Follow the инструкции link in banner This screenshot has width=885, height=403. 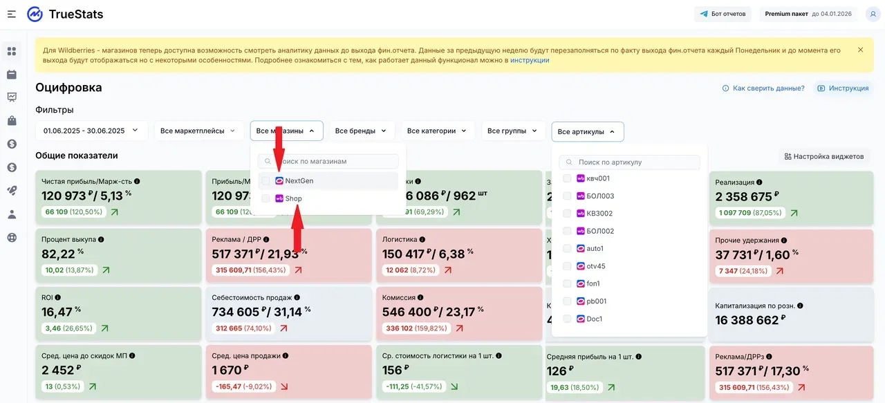point(530,60)
